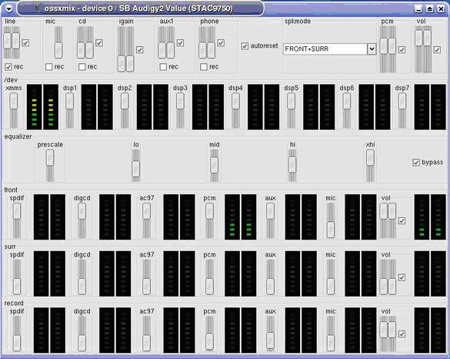450x359 pixels.
Task: Open the window menu arrow in title bar
Action: coord(9,8)
